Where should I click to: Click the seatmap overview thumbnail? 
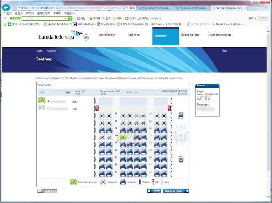coord(181,135)
